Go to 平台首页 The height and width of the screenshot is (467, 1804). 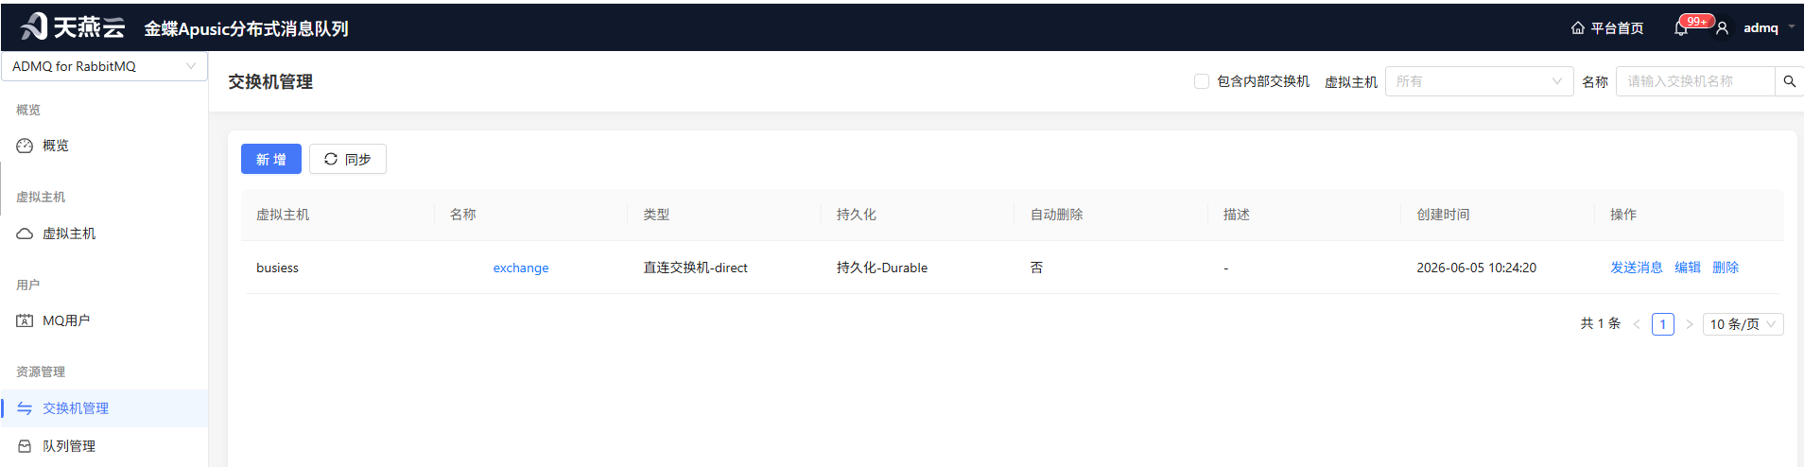pos(1617,28)
